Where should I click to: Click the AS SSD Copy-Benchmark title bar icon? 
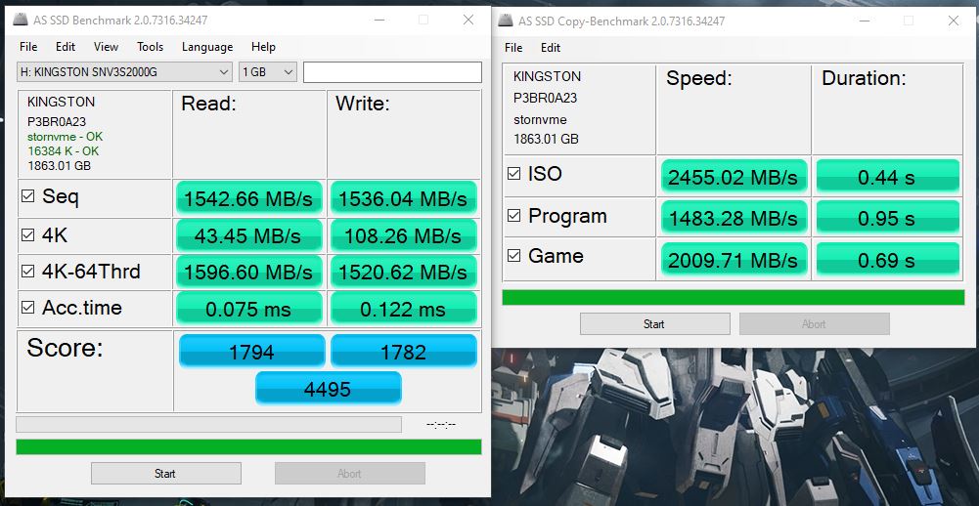(x=505, y=21)
